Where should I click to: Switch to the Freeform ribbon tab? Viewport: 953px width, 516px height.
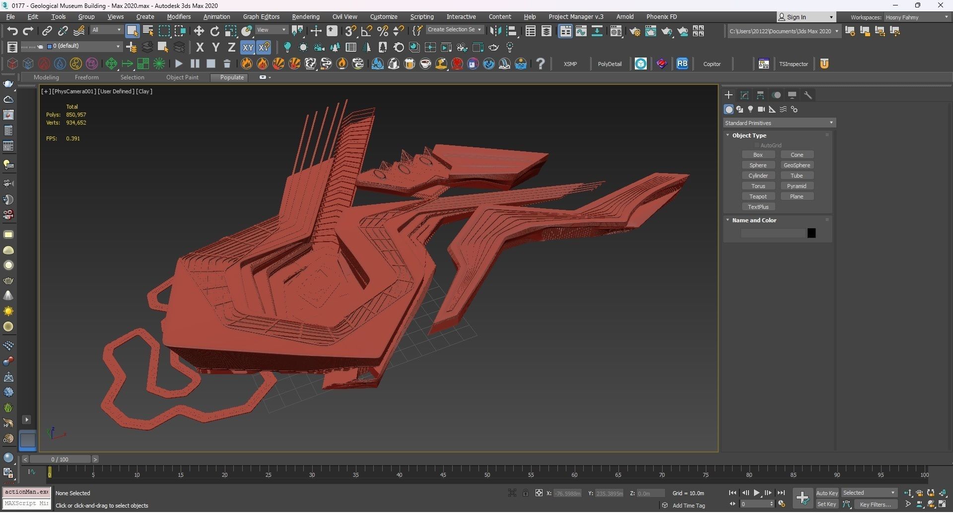86,77
